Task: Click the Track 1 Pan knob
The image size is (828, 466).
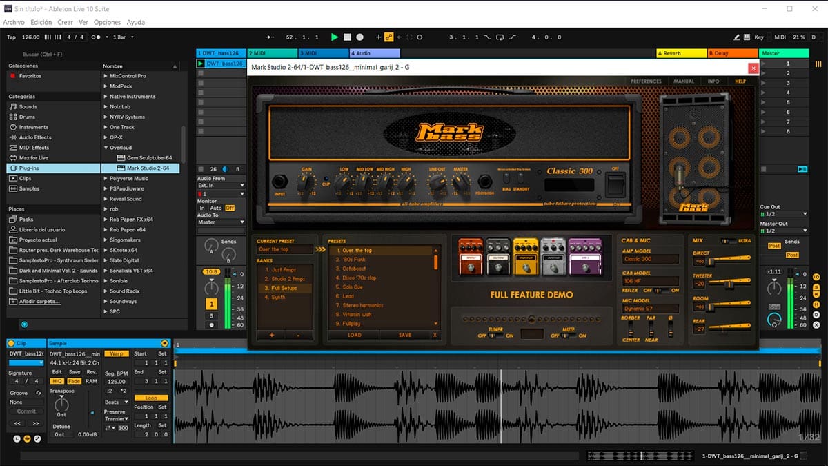Action: tap(211, 289)
